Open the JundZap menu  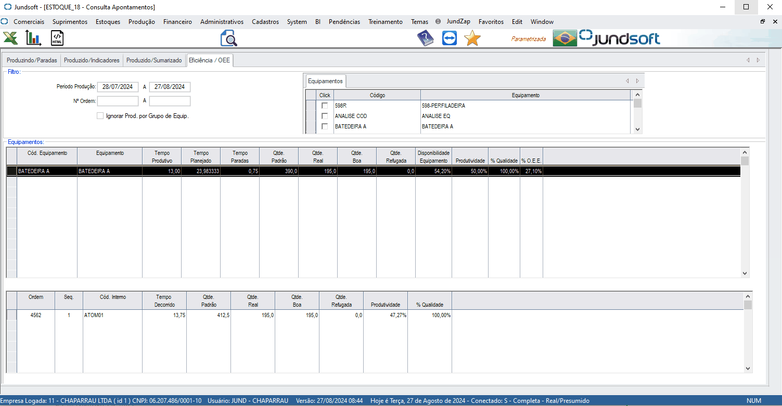pyautogui.click(x=458, y=22)
